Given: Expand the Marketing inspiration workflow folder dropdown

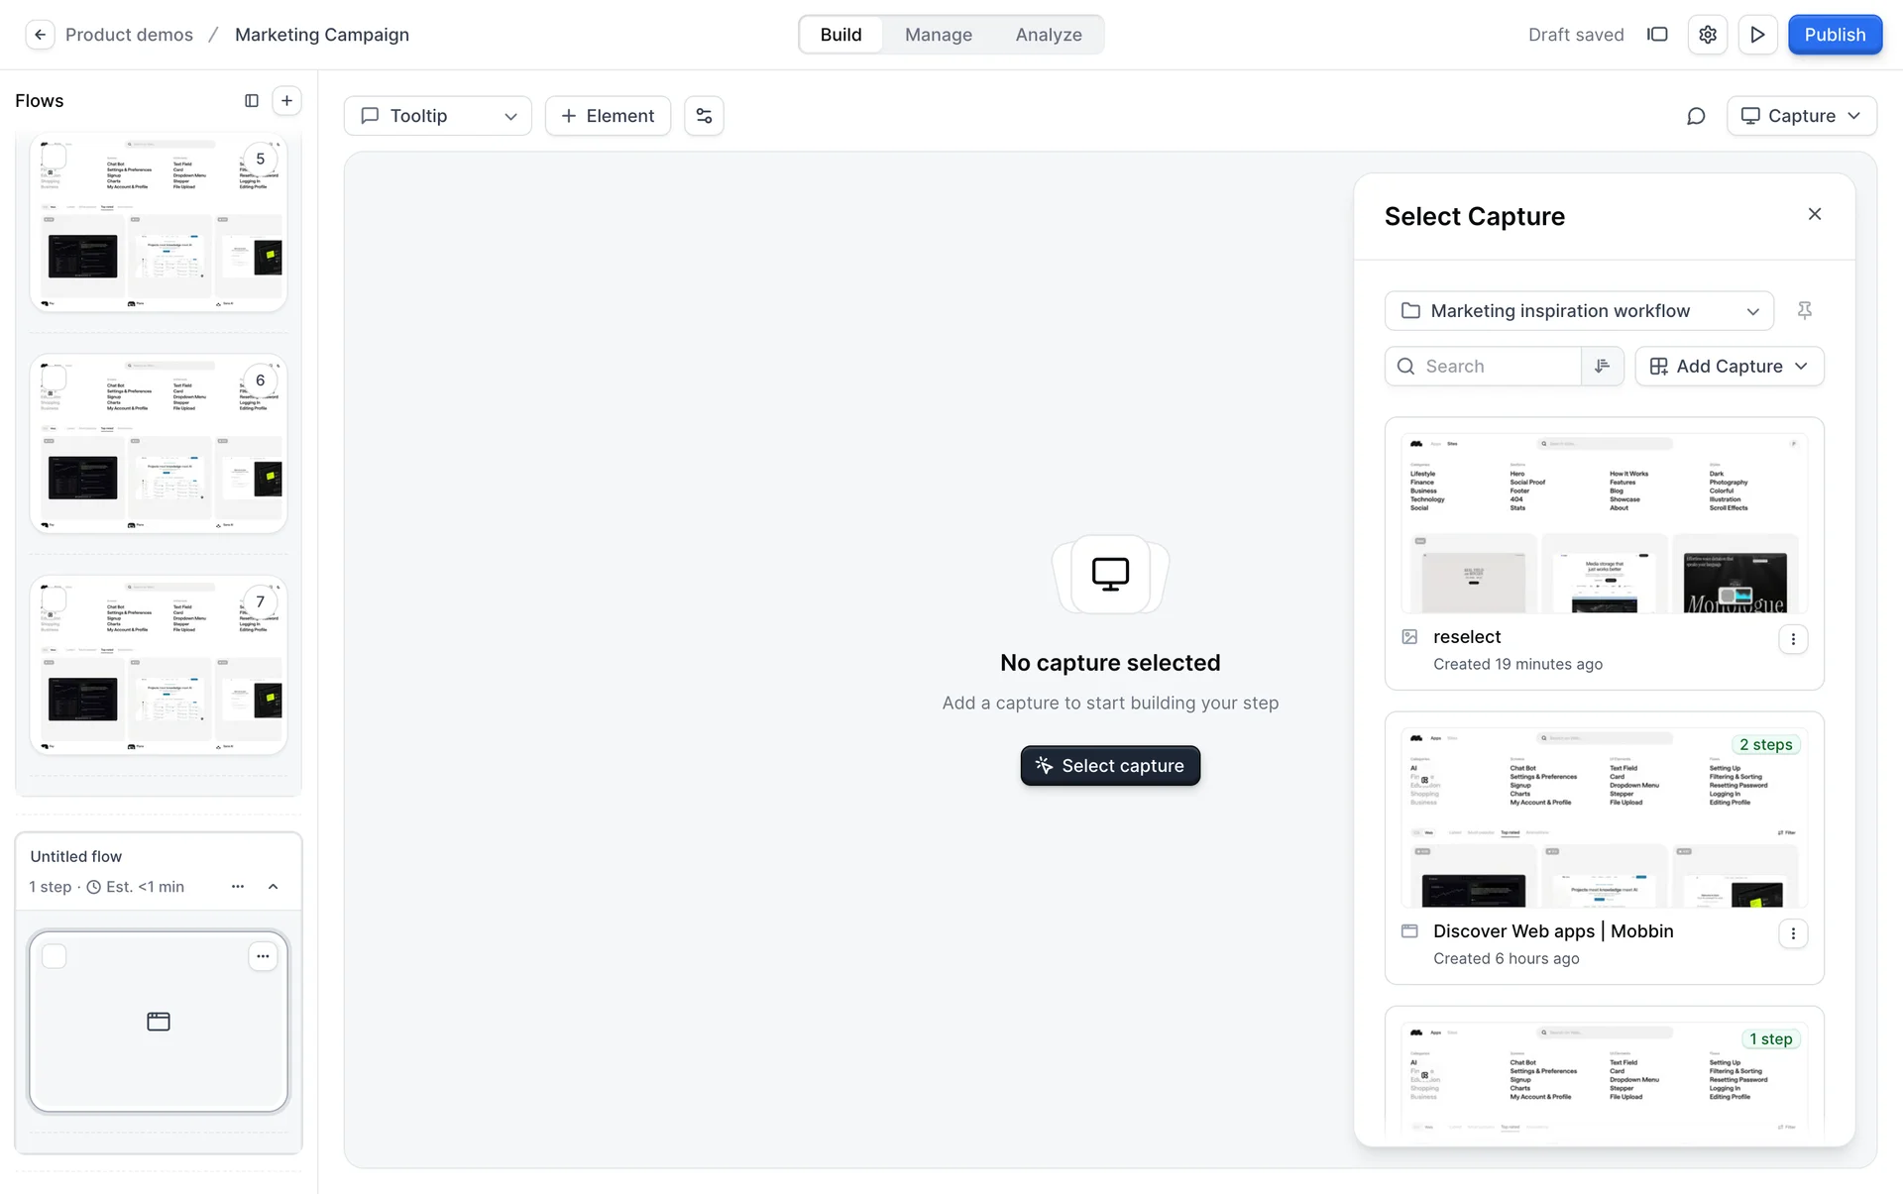Looking at the screenshot, I should [1578, 311].
